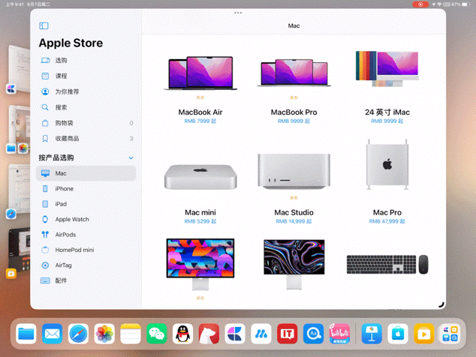
Task: Open the MacBook Pro product image
Action: coord(294,73)
